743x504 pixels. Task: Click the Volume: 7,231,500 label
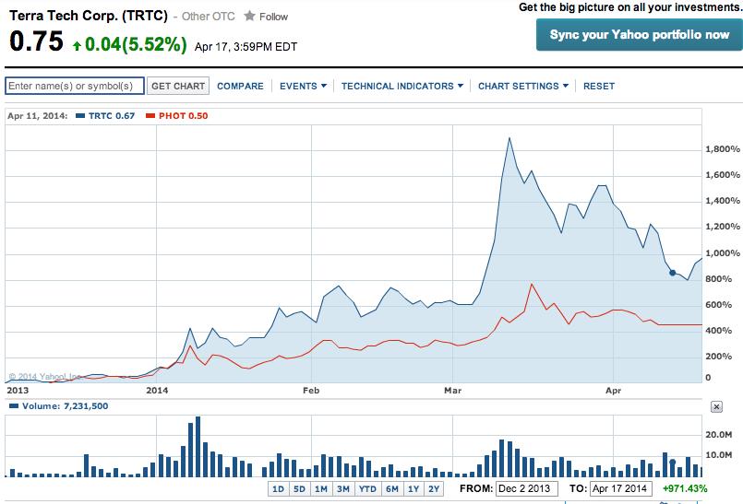coord(65,406)
